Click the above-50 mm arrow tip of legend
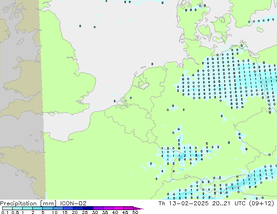Viewport: 277px width, 214px height. pyautogui.click(x=138, y=209)
